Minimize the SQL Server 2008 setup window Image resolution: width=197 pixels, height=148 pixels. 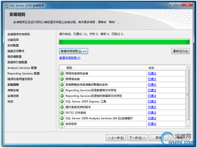172,5
